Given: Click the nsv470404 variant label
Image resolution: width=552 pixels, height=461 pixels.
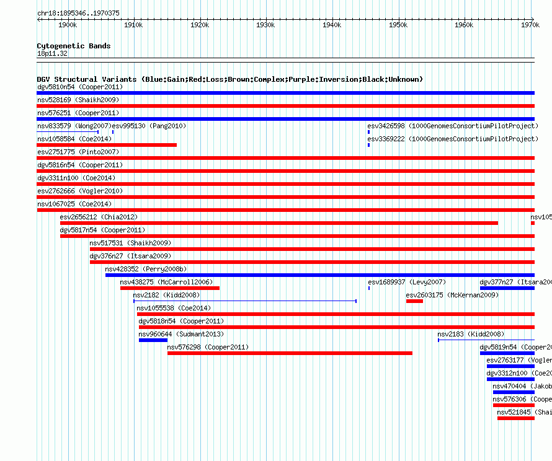Looking at the screenshot, I should (522, 386).
